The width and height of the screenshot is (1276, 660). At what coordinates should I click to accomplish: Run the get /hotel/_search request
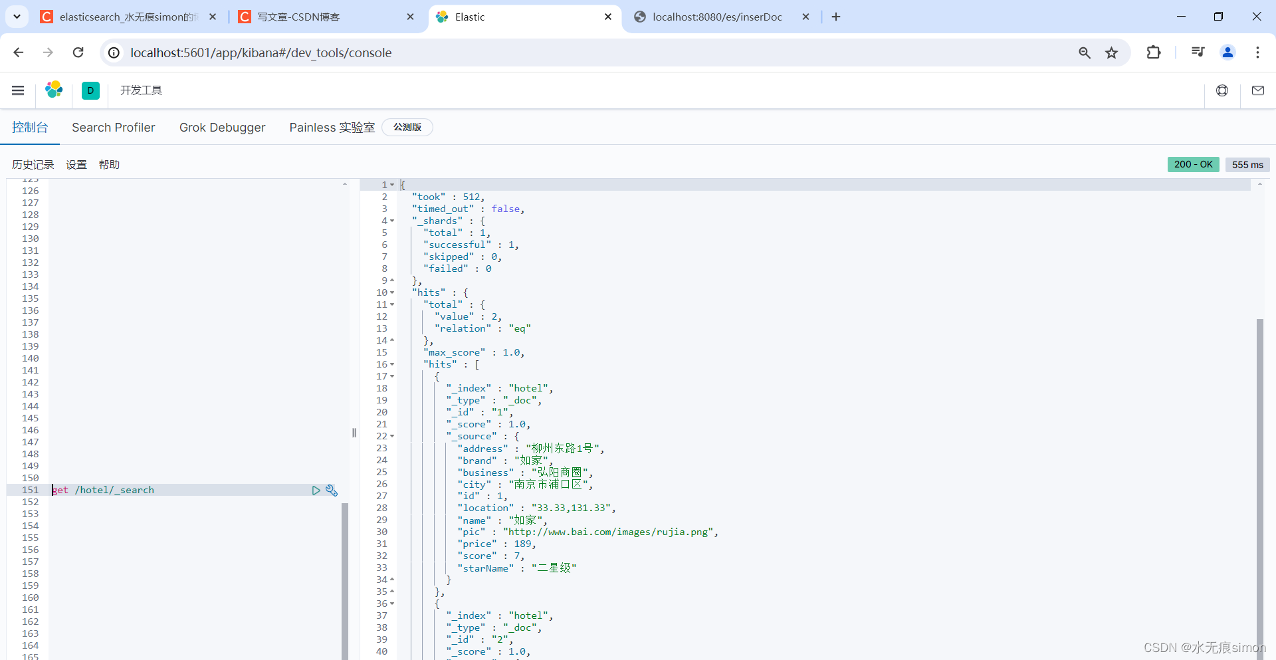pyautogui.click(x=316, y=490)
